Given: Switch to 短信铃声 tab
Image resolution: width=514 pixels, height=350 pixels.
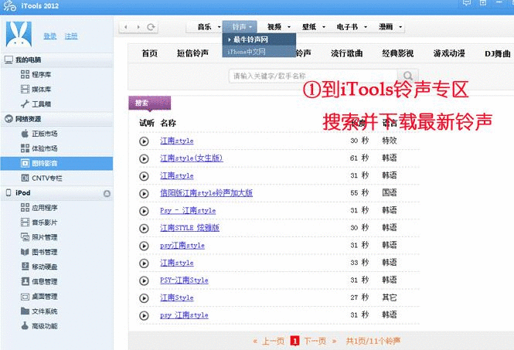Looking at the screenshot, I should pyautogui.click(x=192, y=53).
